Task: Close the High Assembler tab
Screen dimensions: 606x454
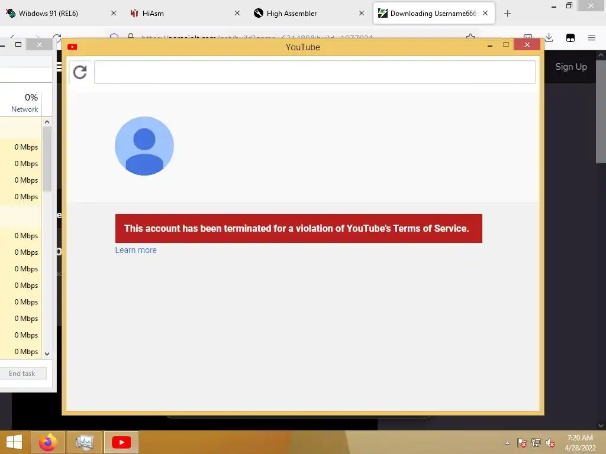Action: coord(362,13)
